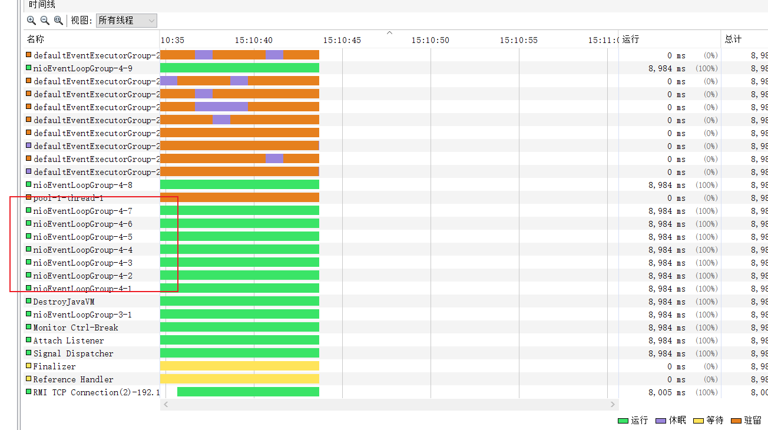Screen dimensions: 768x430
Task: Click the green 运行 legend swatch
Action: point(623,421)
